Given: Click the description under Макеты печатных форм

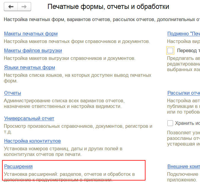Looking at the screenshot, I should pyautogui.click(x=77, y=41).
